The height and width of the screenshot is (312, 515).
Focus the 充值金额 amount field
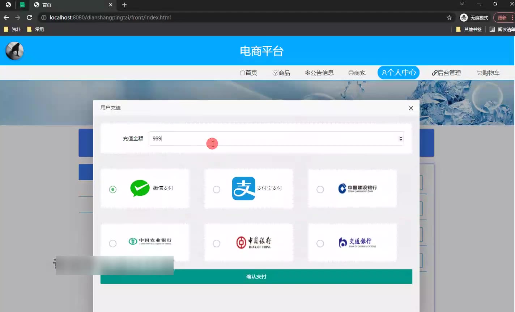[276, 139]
